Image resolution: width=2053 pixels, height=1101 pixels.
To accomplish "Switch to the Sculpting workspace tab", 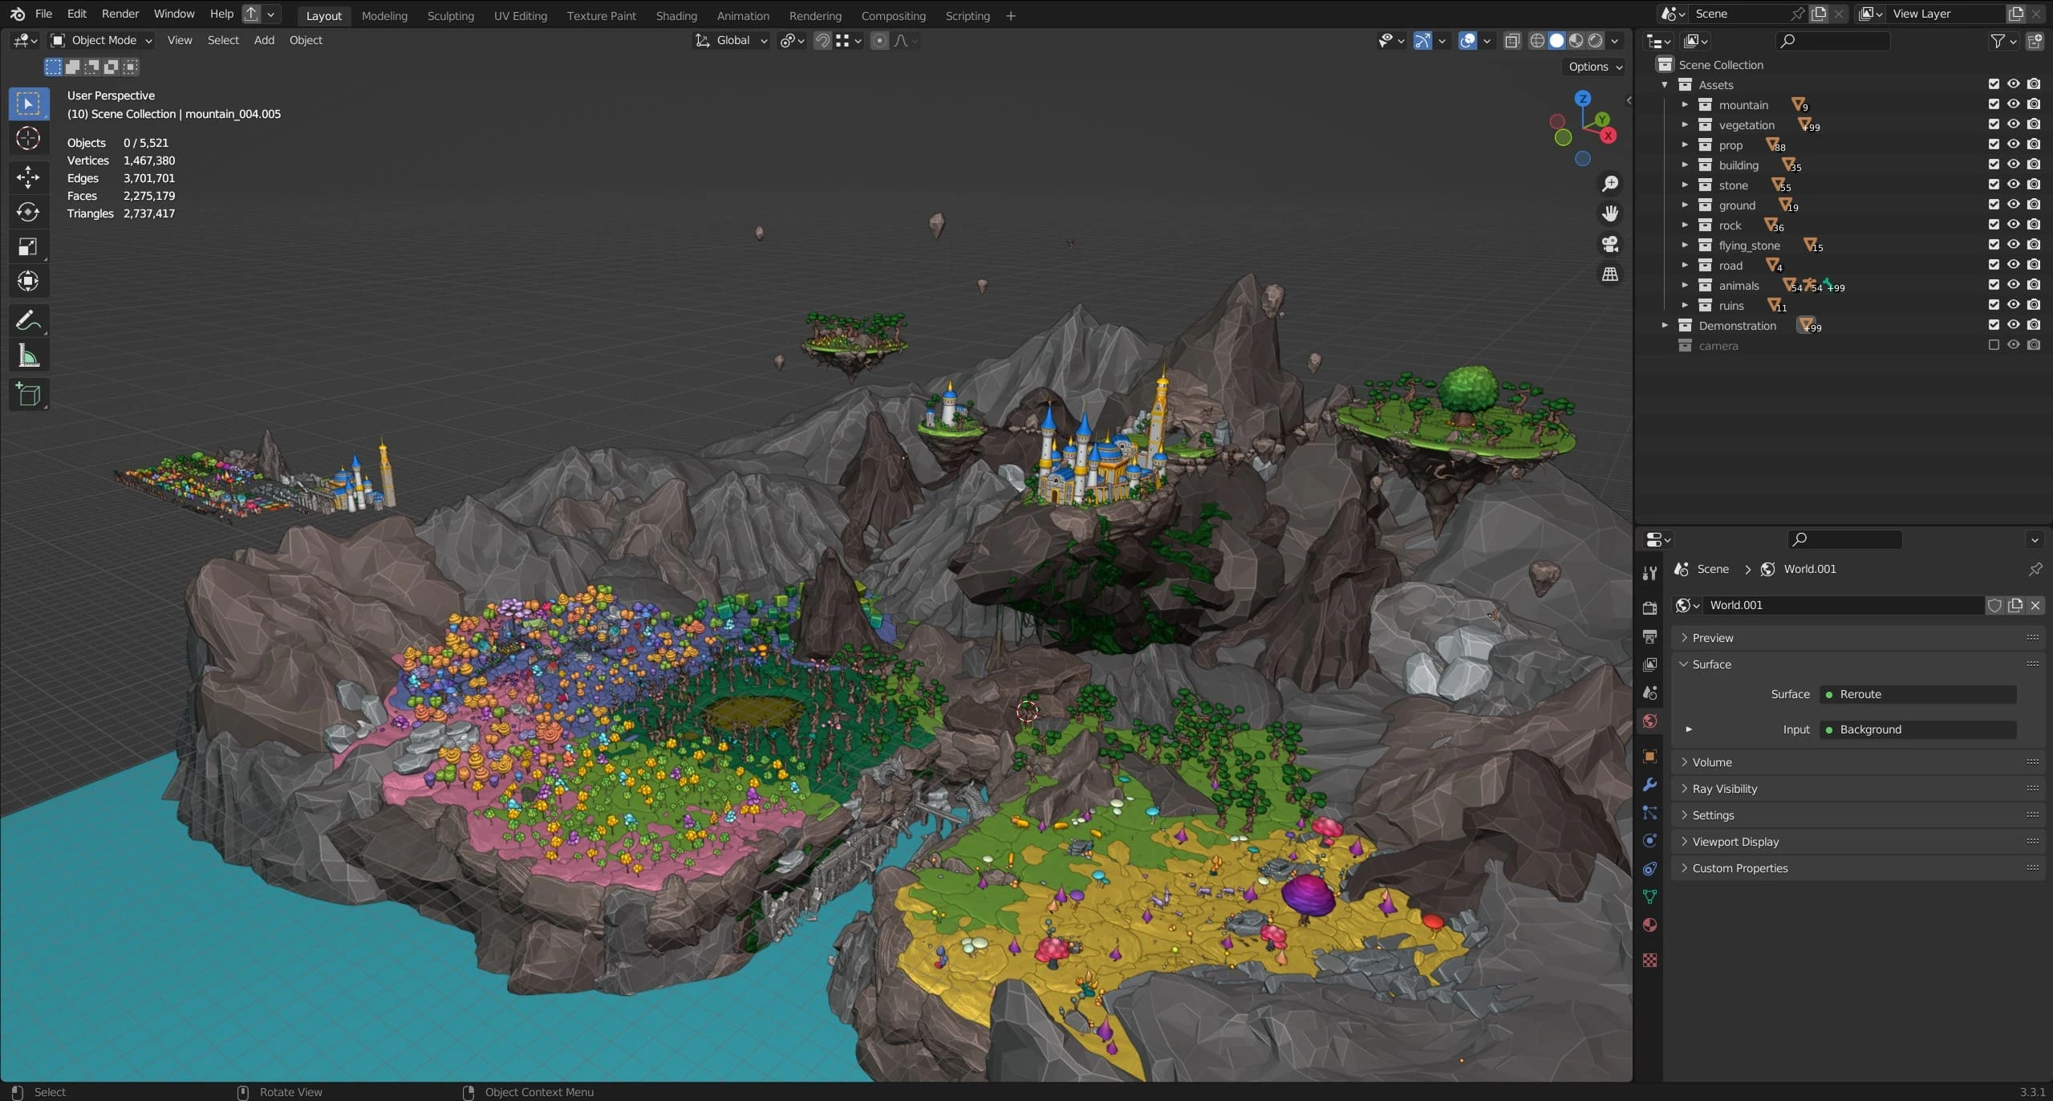I will [x=450, y=15].
